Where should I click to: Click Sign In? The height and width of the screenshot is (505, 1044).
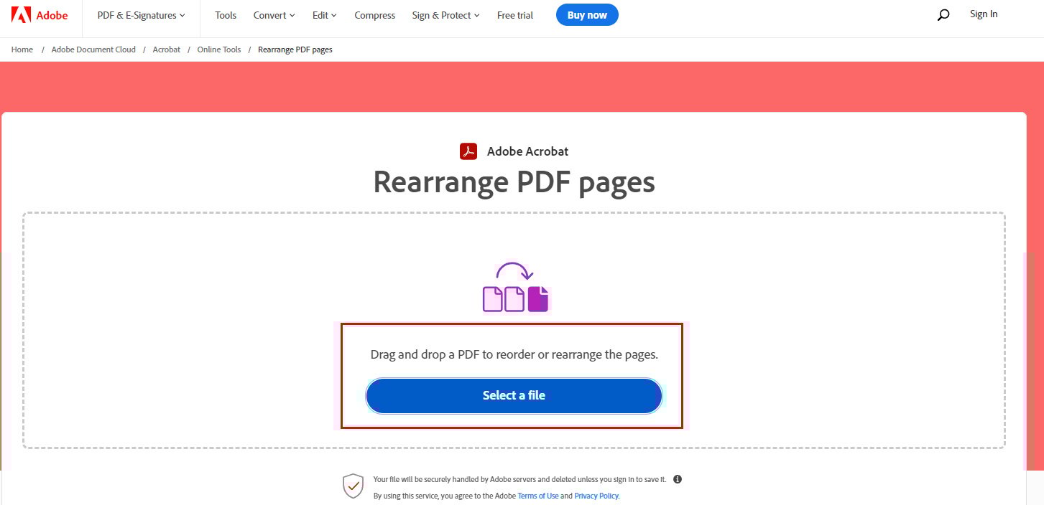pos(984,14)
